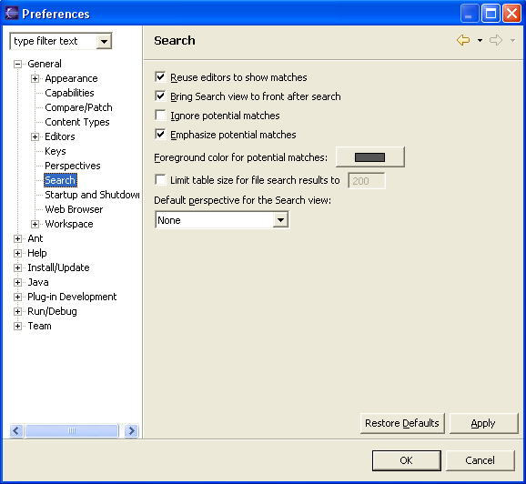Toggle Emphasize potential matches checkbox
The image size is (526, 484).
(x=160, y=135)
